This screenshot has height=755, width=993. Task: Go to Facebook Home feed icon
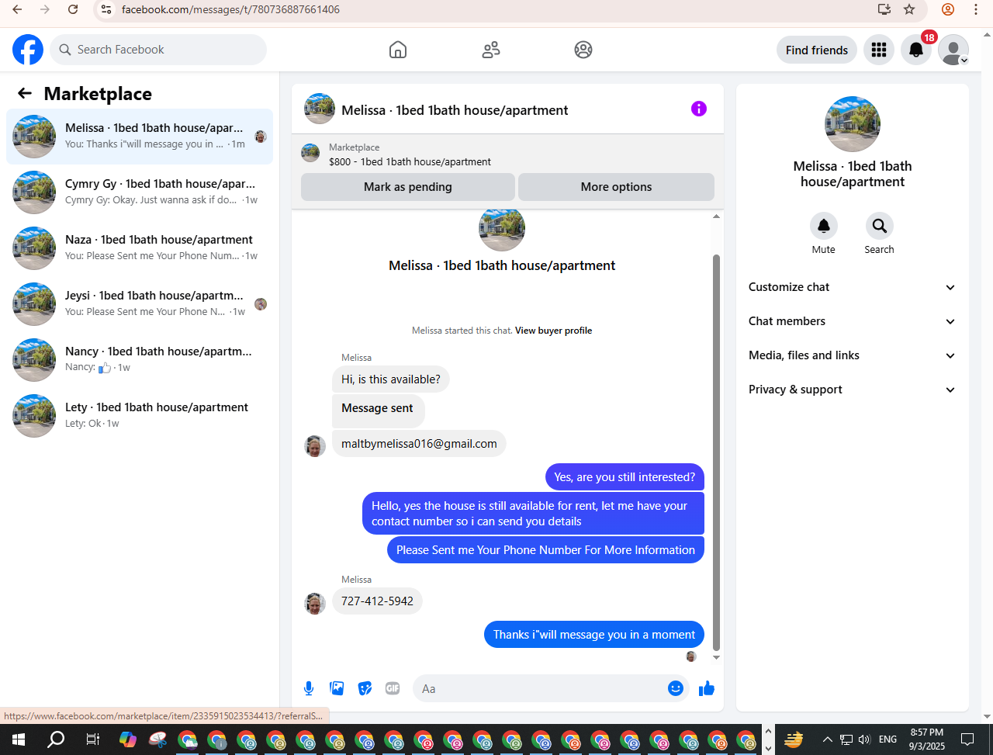pos(398,50)
